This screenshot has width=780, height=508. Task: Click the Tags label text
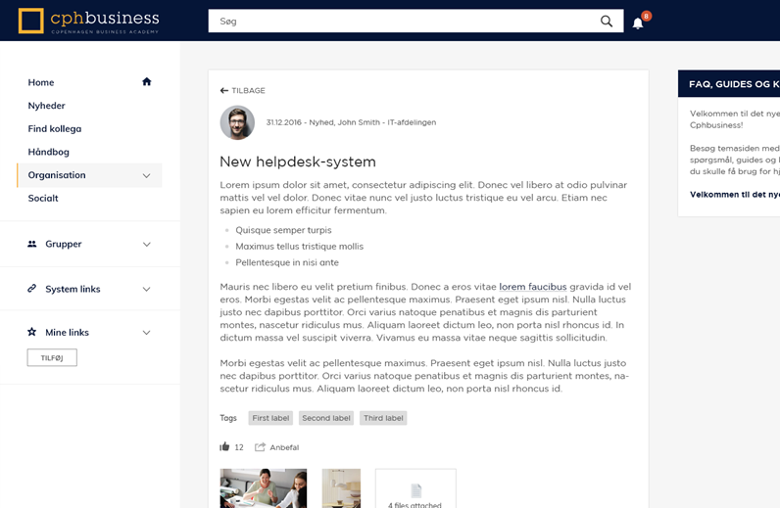[228, 418]
